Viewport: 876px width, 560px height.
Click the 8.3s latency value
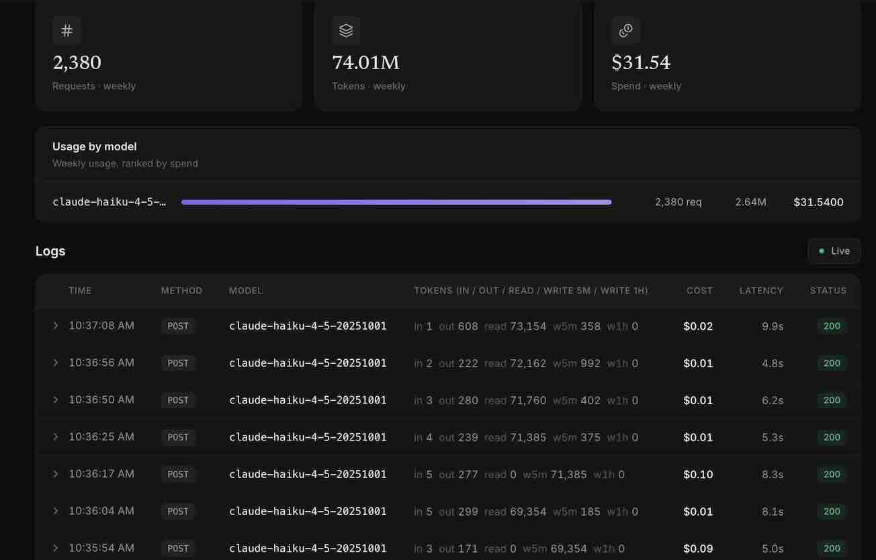(x=773, y=474)
